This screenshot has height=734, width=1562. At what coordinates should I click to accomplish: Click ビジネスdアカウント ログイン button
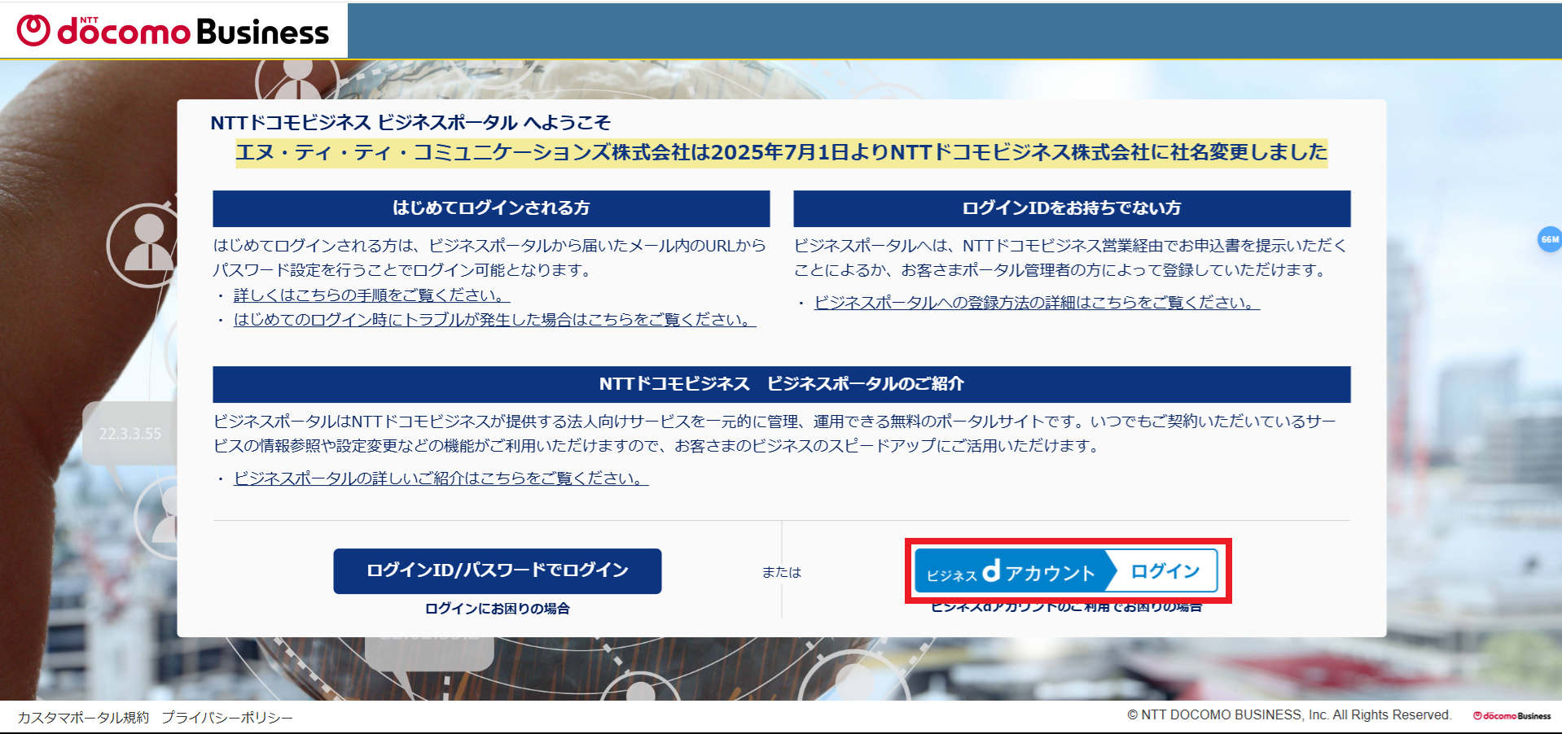pyautogui.click(x=1066, y=570)
